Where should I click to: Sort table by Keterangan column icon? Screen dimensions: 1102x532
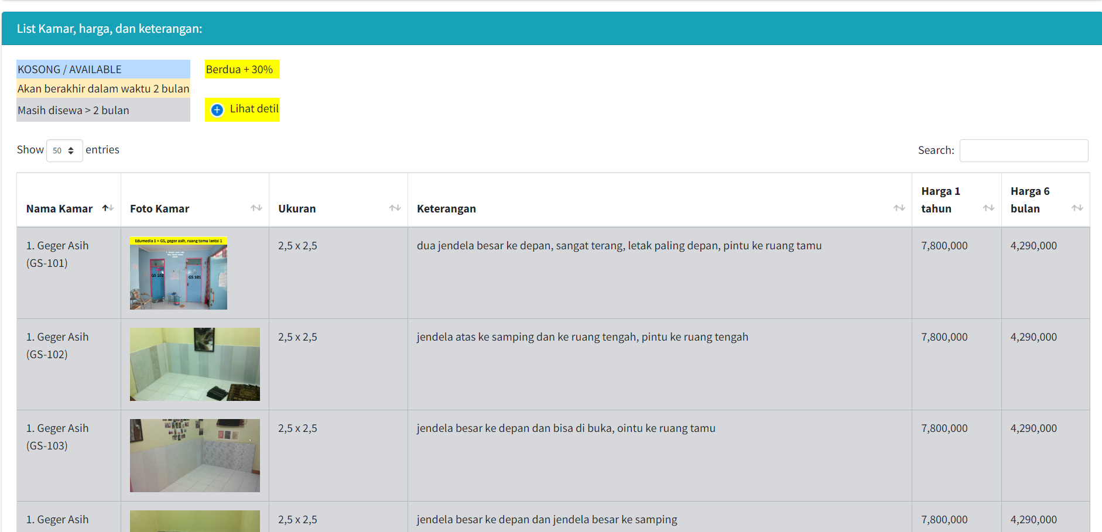tap(899, 208)
